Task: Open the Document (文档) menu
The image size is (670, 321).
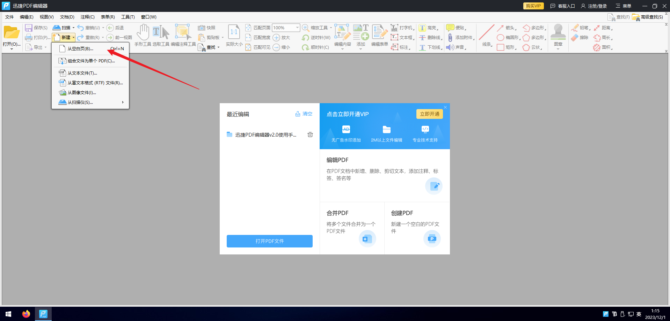Action: pyautogui.click(x=67, y=17)
